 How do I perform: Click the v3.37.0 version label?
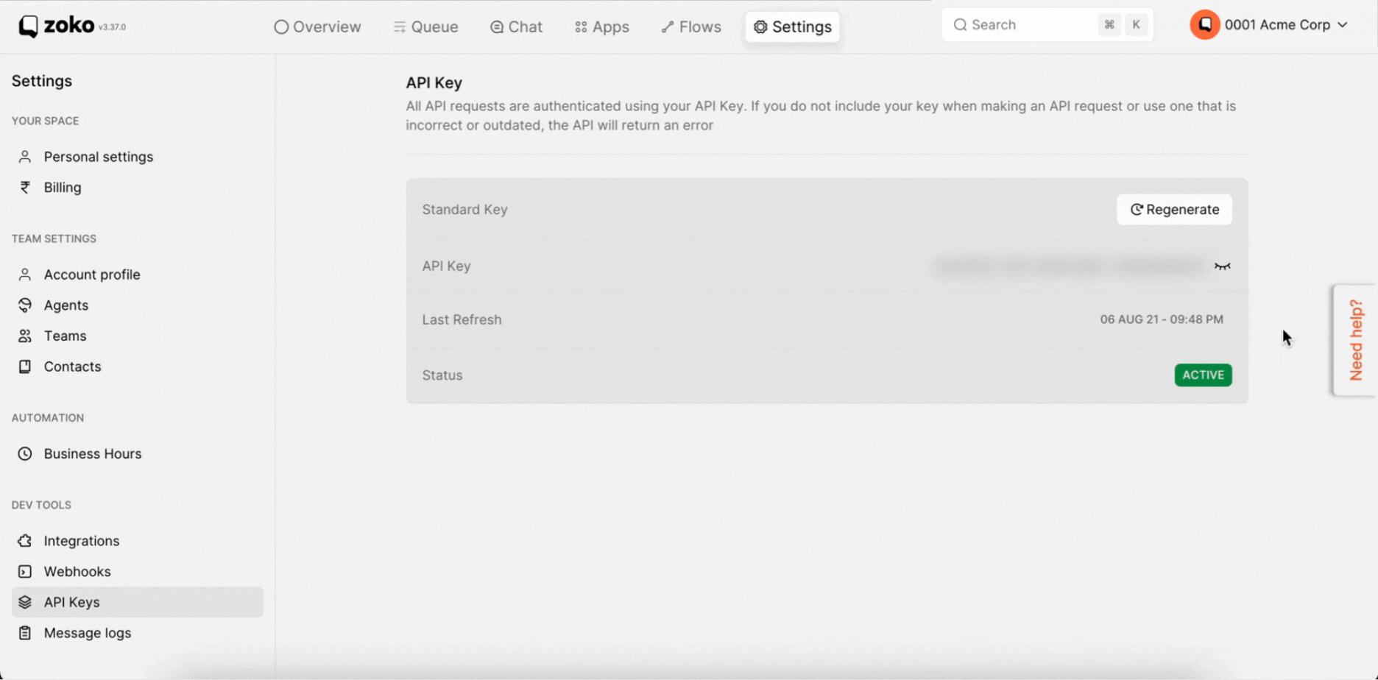[x=112, y=27]
